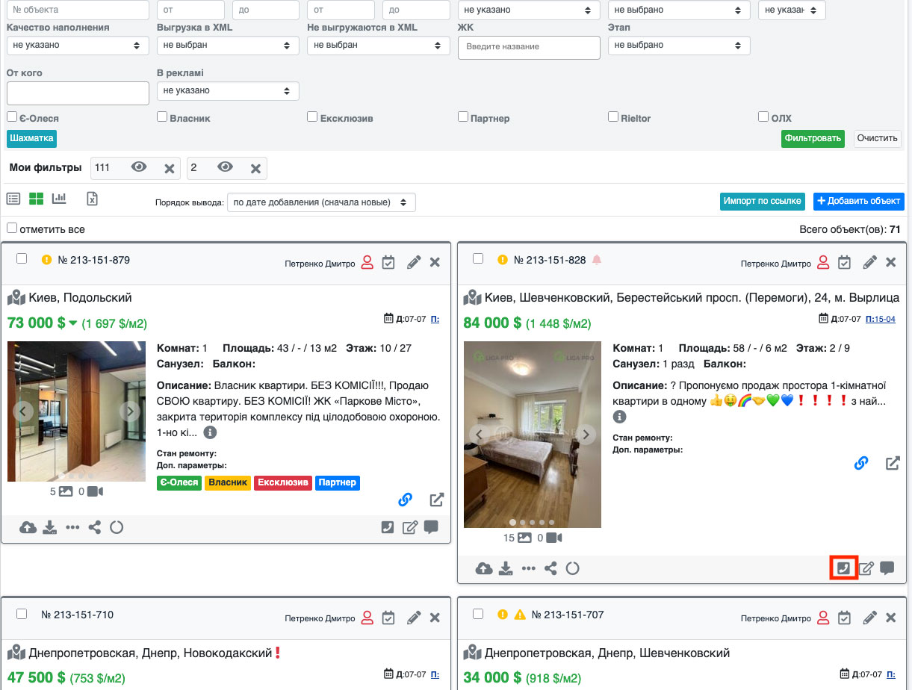This screenshot has width=912, height=690.
Task: Copy link icon for listing 213-151-879
Action: tap(406, 500)
